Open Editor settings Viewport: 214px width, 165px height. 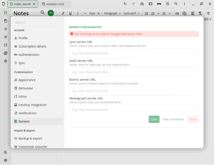[38, 97]
